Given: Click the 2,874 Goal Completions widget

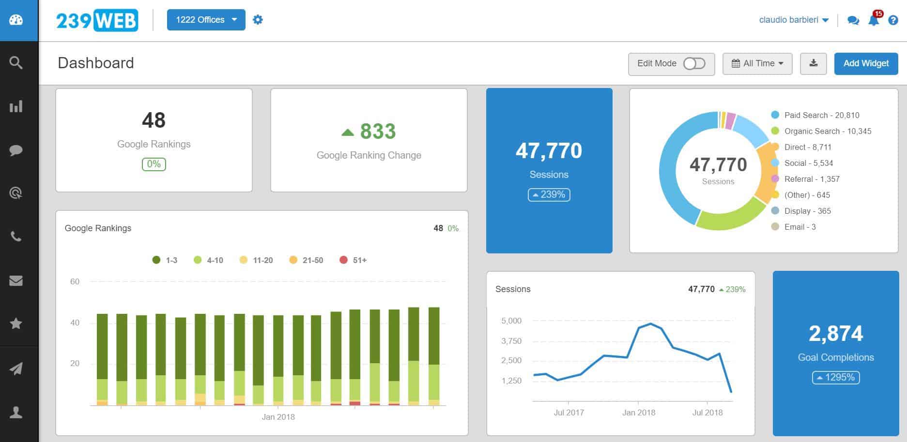Looking at the screenshot, I should point(836,354).
